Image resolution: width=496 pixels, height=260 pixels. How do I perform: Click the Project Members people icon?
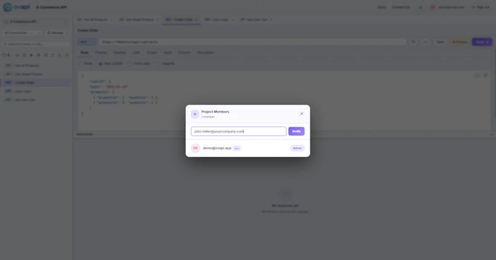click(x=195, y=114)
